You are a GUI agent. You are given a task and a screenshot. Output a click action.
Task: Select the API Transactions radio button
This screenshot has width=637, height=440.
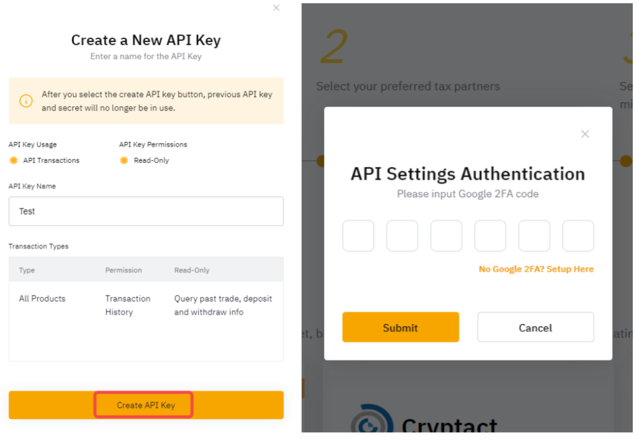coord(14,160)
